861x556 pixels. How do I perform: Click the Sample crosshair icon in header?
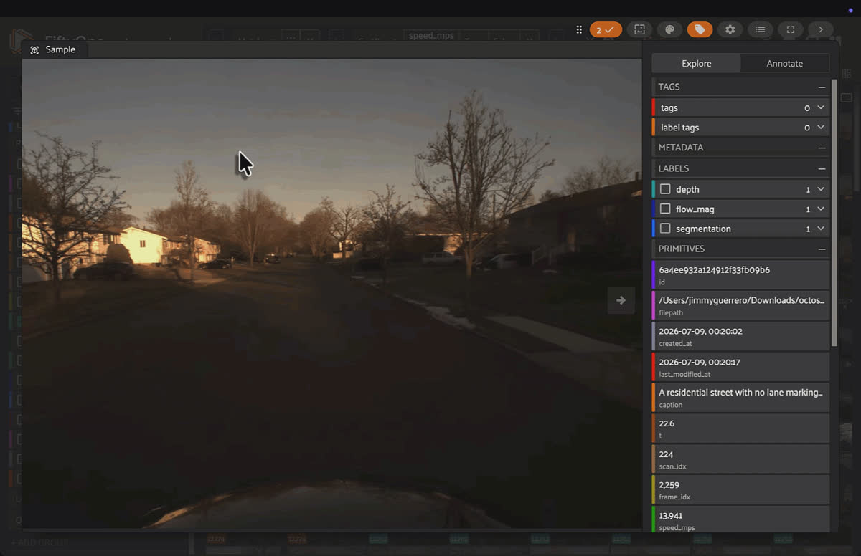coord(34,50)
